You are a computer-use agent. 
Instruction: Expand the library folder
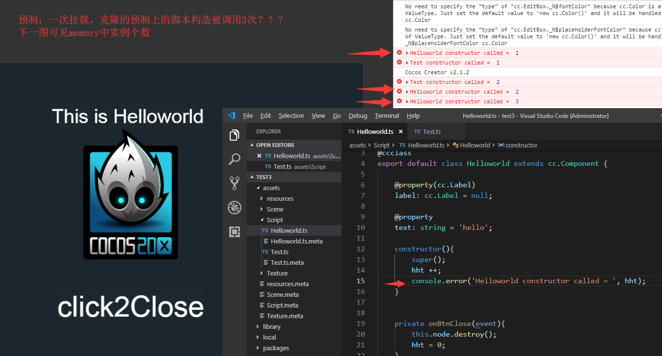click(258, 327)
